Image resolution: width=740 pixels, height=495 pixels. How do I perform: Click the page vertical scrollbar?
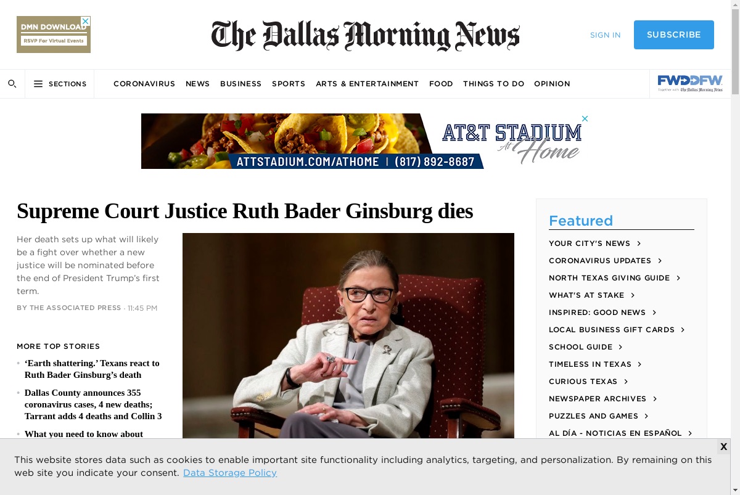[735, 247]
